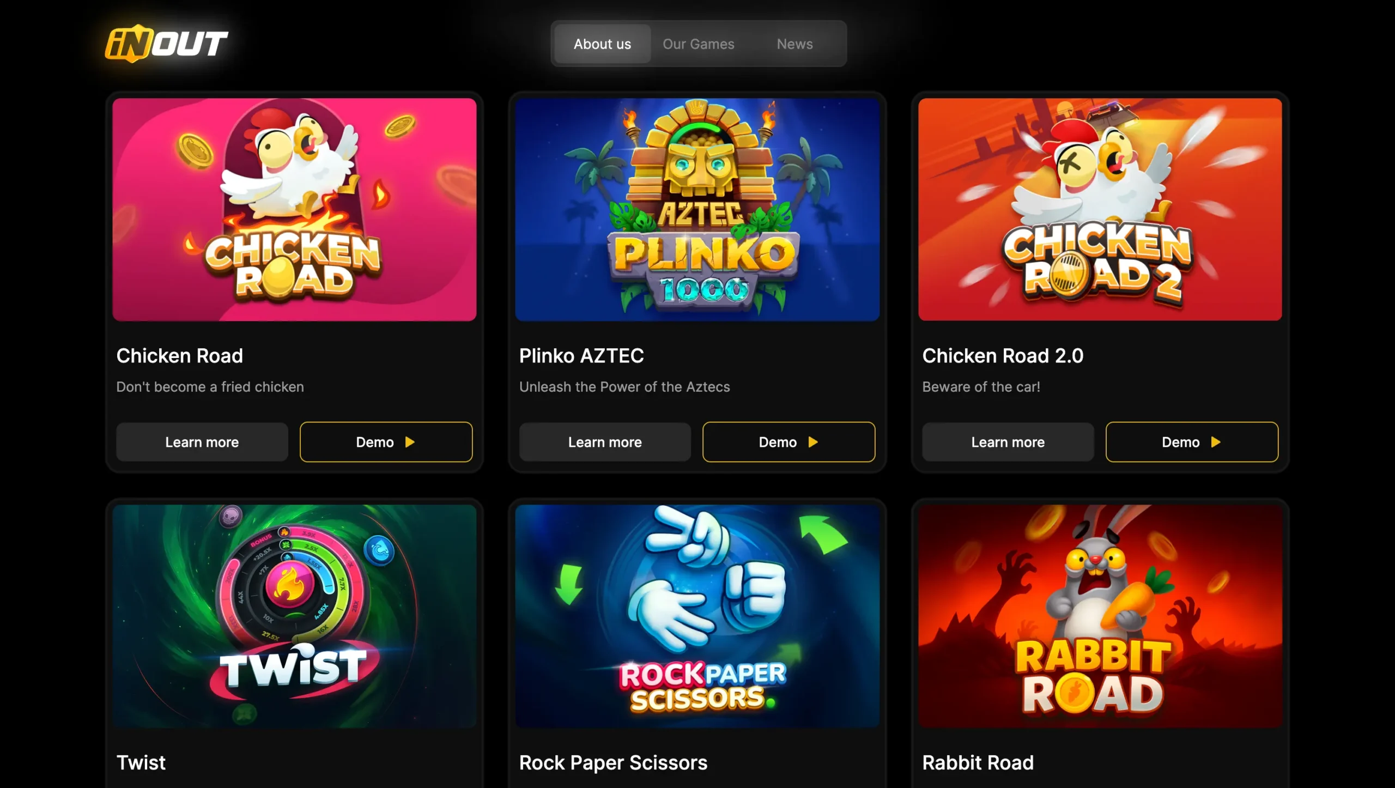Open the About us tab

pyautogui.click(x=602, y=44)
